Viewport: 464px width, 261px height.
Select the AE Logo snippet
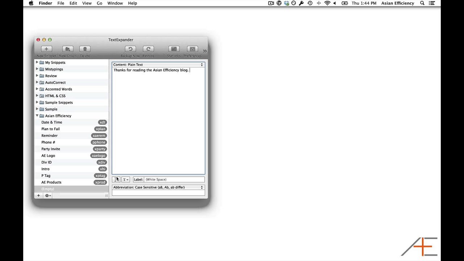click(71, 156)
